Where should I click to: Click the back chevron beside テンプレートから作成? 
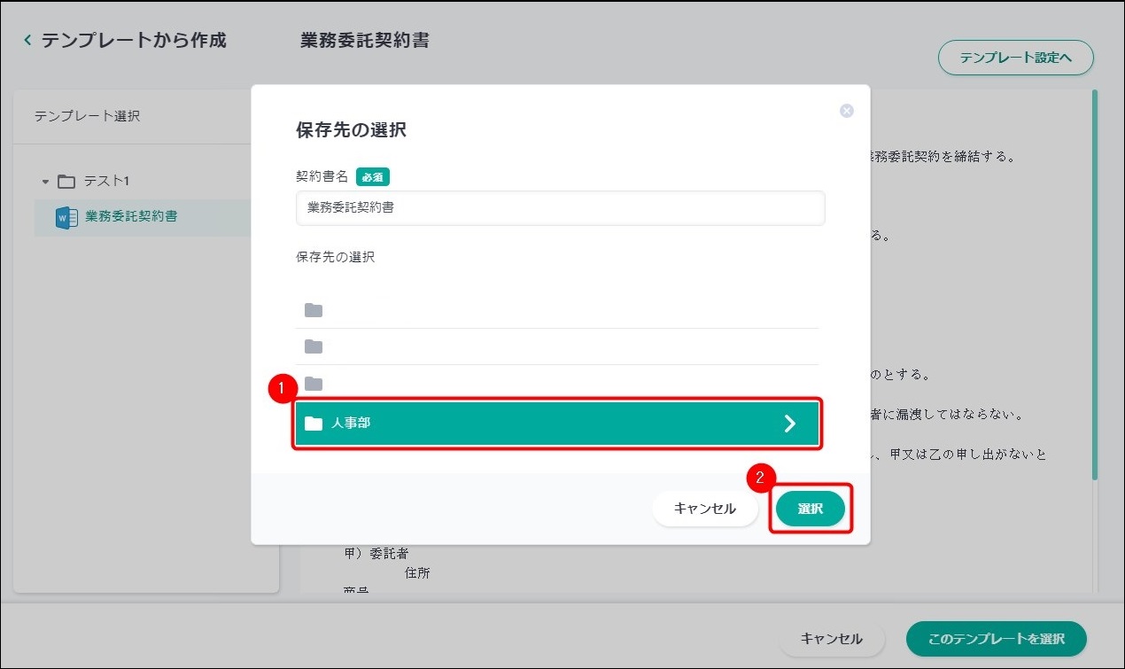coord(27,41)
